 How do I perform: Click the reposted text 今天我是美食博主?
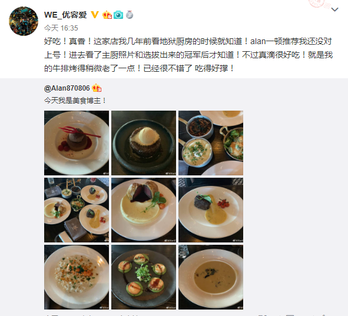pos(75,101)
